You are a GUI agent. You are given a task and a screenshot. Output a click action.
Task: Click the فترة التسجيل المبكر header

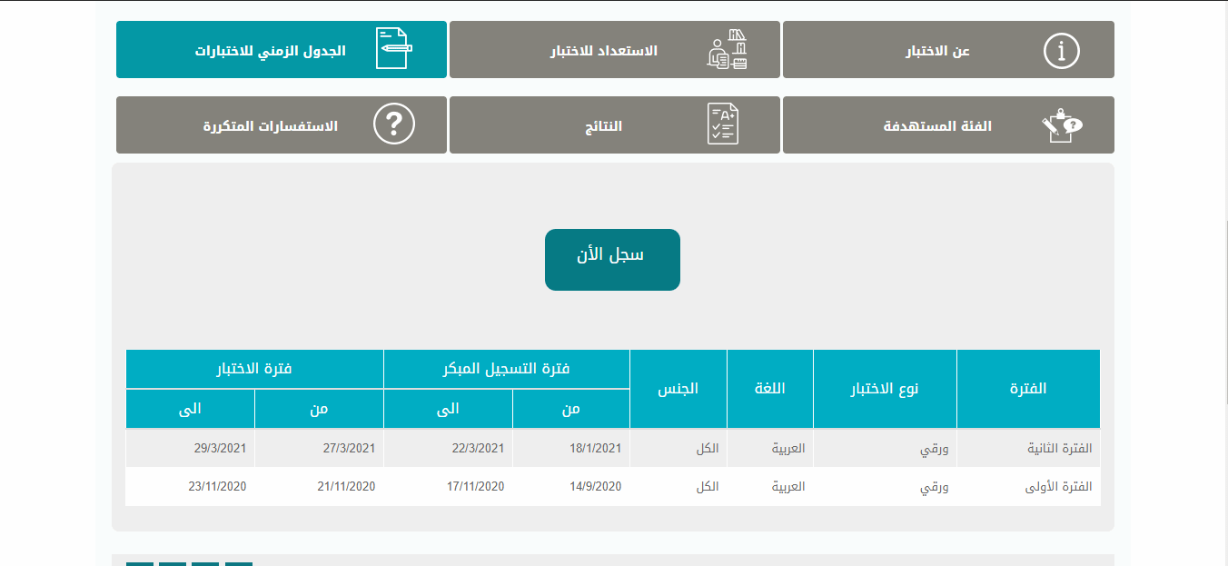pyautogui.click(x=507, y=369)
